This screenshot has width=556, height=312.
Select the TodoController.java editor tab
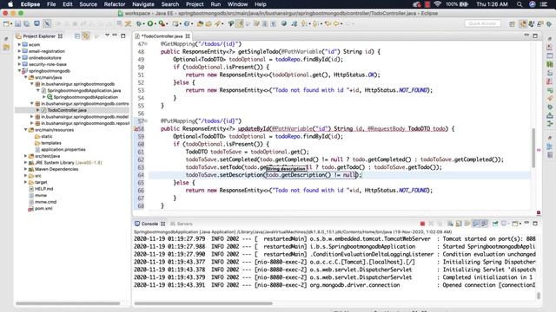coord(162,36)
